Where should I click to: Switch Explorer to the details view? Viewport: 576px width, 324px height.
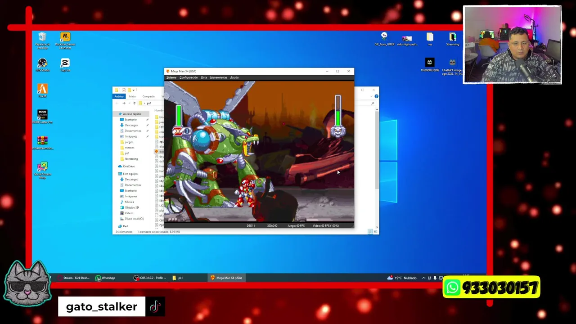click(369, 232)
